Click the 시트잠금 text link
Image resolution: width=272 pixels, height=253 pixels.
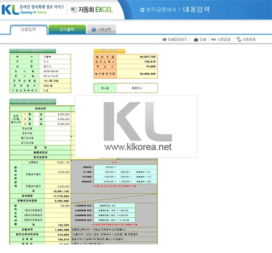coord(224,39)
